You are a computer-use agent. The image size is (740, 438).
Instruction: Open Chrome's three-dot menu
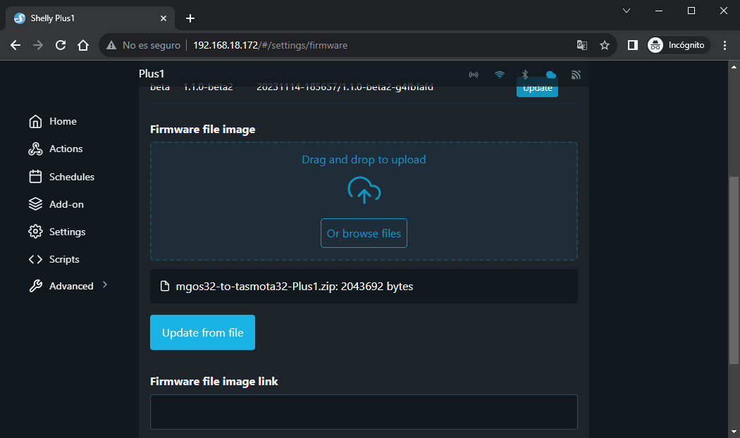pos(724,45)
